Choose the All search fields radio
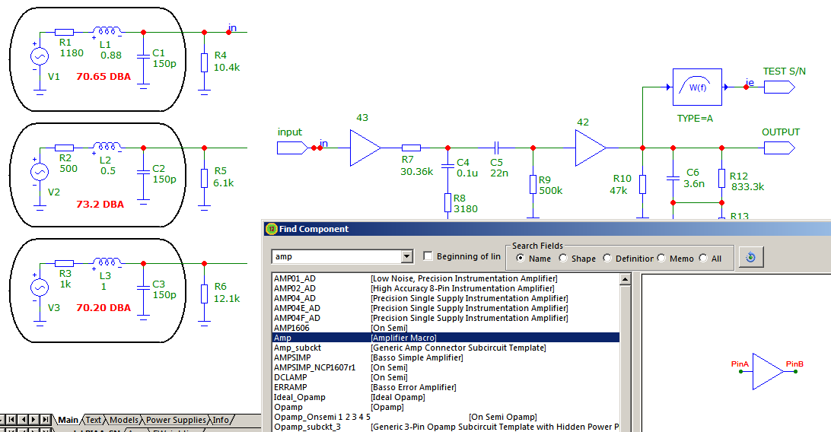Screen dimensions: 831x432 coord(703,258)
